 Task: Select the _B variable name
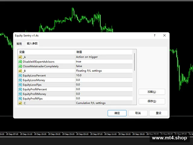[24, 71]
